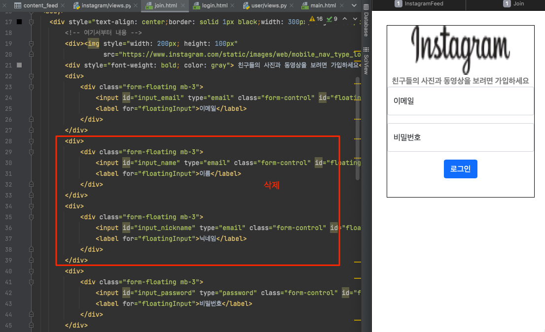Viewport: 545px width, 332px height.
Task: Switch to the login.html tab
Action: tap(215, 5)
